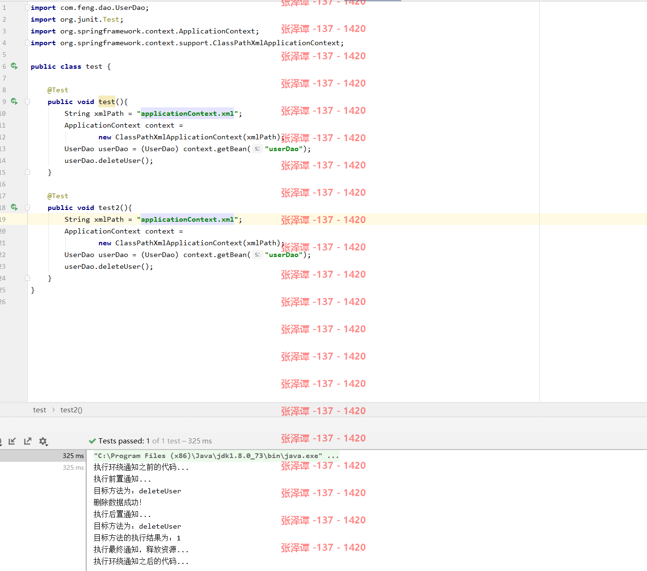Click the test method name 'test' on line 9
Screen dimensions: 647x571
tap(106, 102)
